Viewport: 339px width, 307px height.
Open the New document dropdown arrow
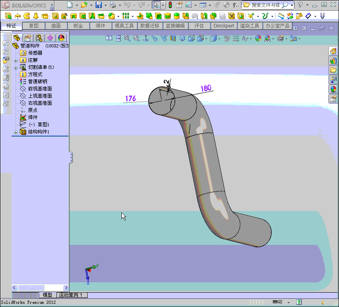(77, 5)
